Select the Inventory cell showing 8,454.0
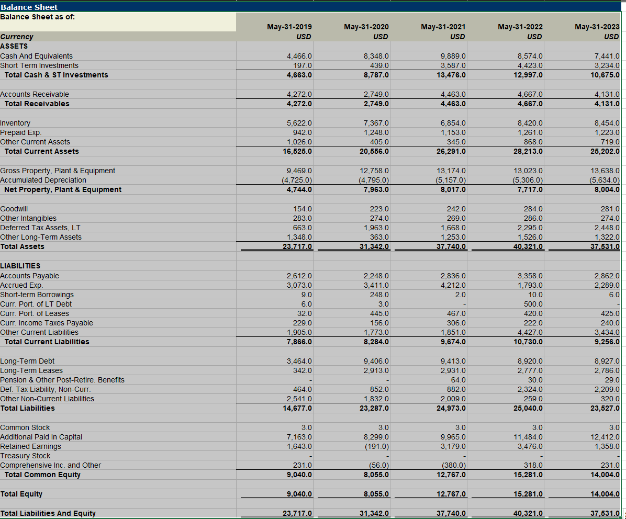Image resolution: width=626 pixels, height=519 pixels. tap(603, 122)
